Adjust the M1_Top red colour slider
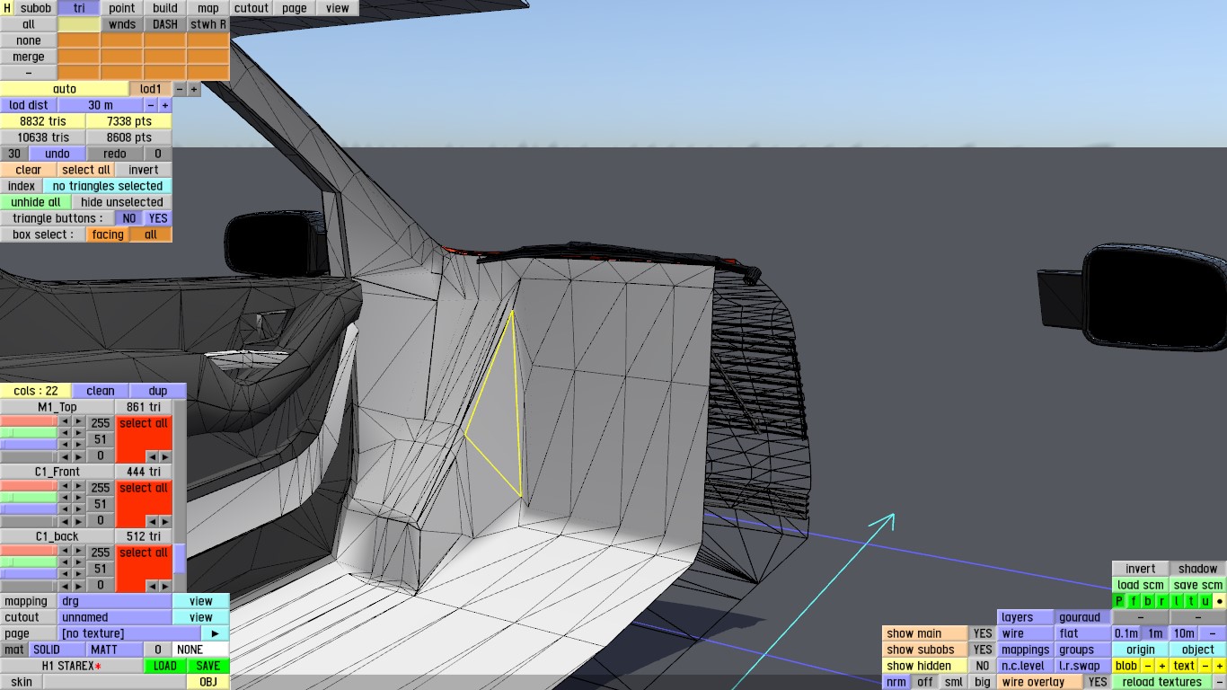This screenshot has width=1227, height=690. pos(29,422)
